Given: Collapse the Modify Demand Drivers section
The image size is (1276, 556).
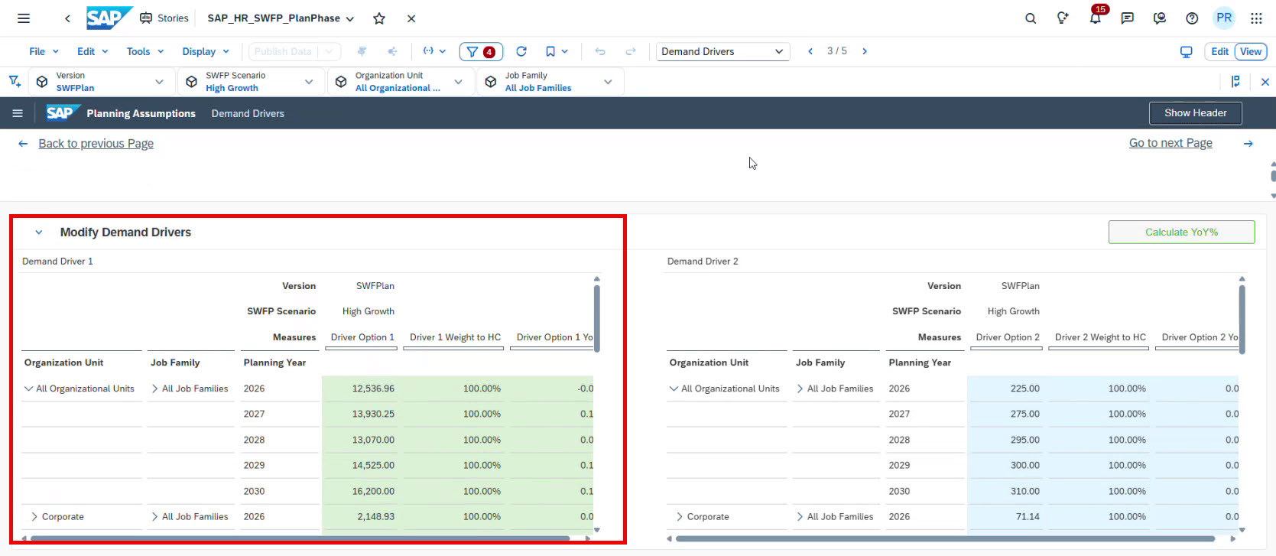Looking at the screenshot, I should click(x=39, y=232).
